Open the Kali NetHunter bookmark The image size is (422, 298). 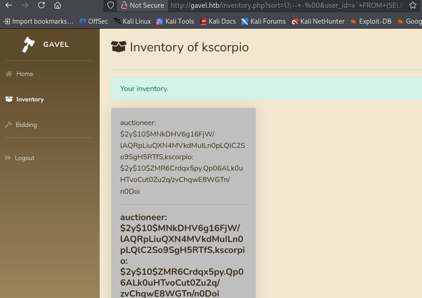point(318,21)
